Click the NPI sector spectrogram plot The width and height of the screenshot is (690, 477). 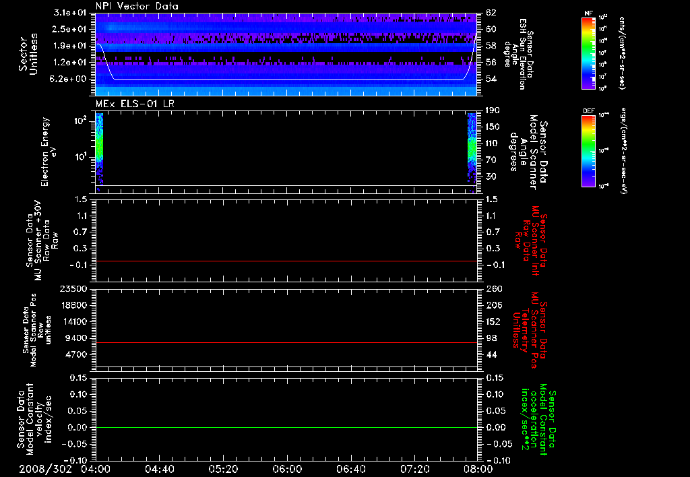pos(286,54)
